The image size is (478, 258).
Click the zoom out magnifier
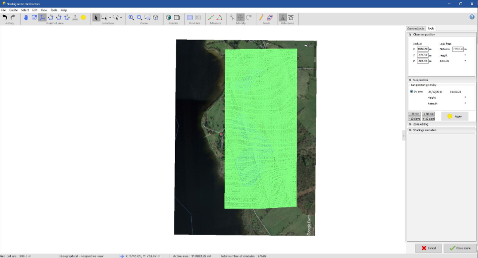pos(140,17)
